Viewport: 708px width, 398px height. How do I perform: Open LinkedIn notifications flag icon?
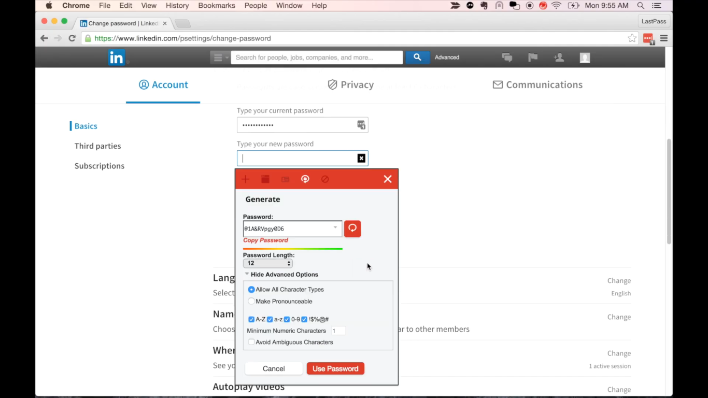click(533, 58)
